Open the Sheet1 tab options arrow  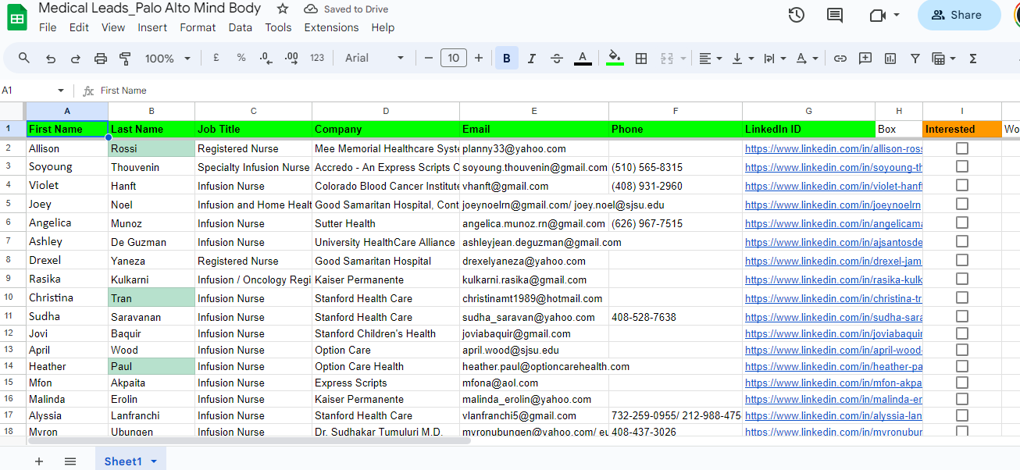154,461
